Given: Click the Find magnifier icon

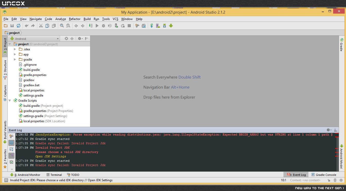Looking at the screenshot, I should point(62,26).
